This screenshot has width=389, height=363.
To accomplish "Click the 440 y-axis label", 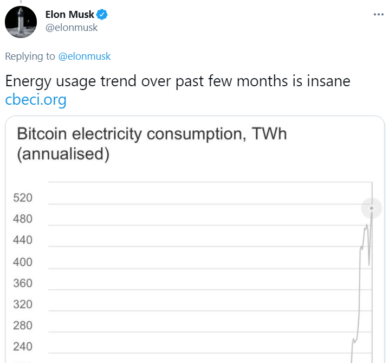I will (x=23, y=240).
